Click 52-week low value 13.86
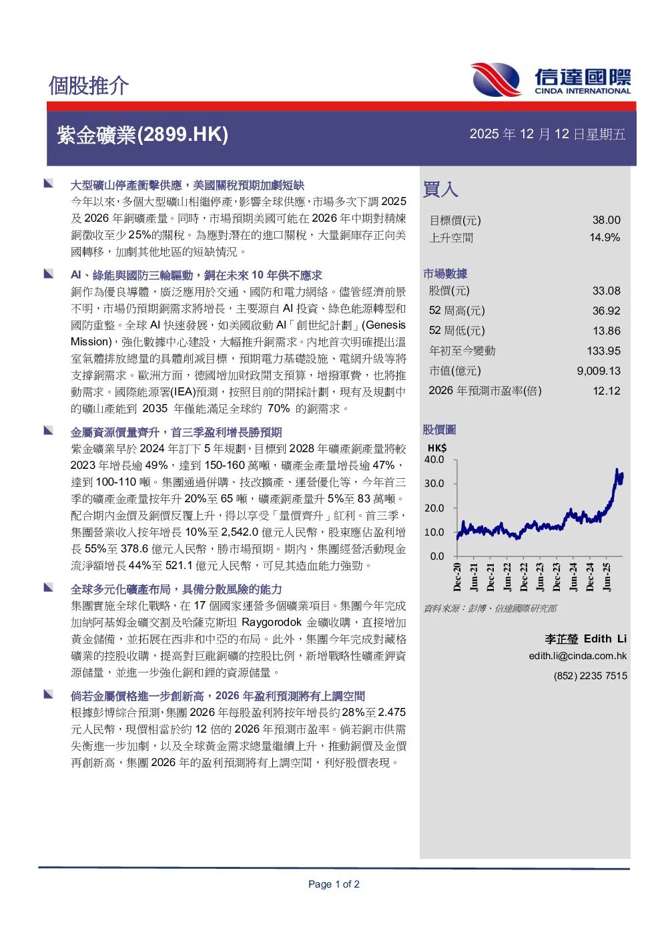662x937 pixels. [606, 331]
